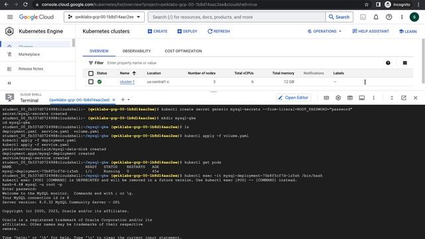Click the Cloud Shell terminal logo

(x=10, y=98)
